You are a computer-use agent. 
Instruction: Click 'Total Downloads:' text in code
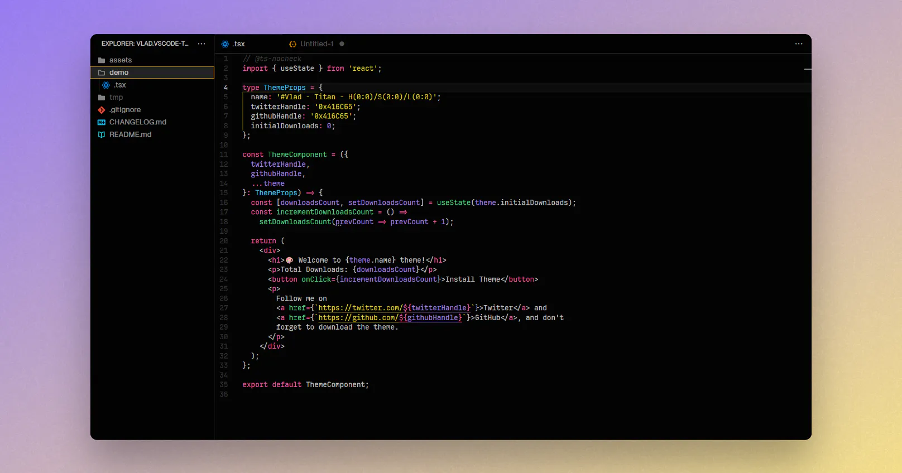pos(314,269)
